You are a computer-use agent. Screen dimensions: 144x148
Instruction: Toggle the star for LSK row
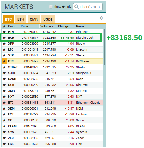pyautogui.click(x=4, y=144)
